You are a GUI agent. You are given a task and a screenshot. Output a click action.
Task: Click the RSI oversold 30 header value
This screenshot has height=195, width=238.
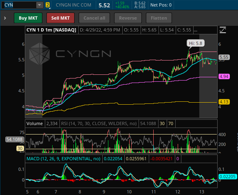162,123
